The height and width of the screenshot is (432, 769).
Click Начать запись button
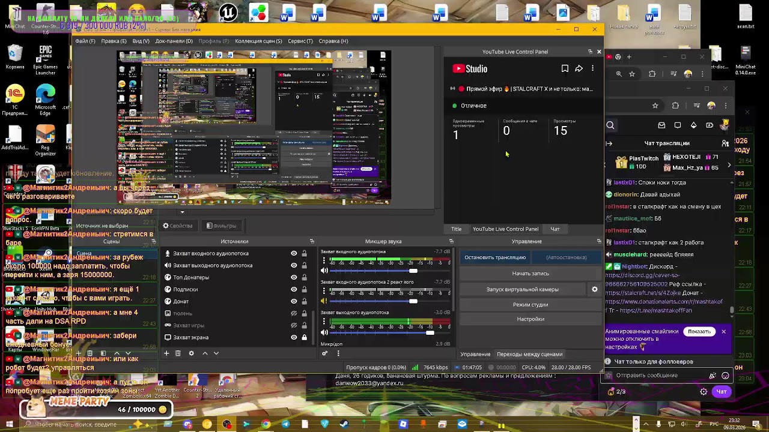pos(530,274)
